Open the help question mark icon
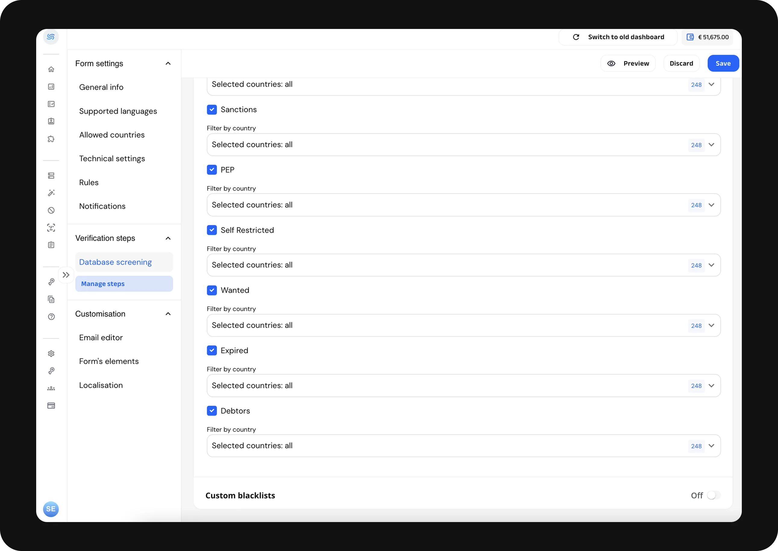 (51, 317)
